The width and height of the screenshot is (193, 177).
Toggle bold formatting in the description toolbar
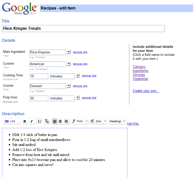point(25,121)
